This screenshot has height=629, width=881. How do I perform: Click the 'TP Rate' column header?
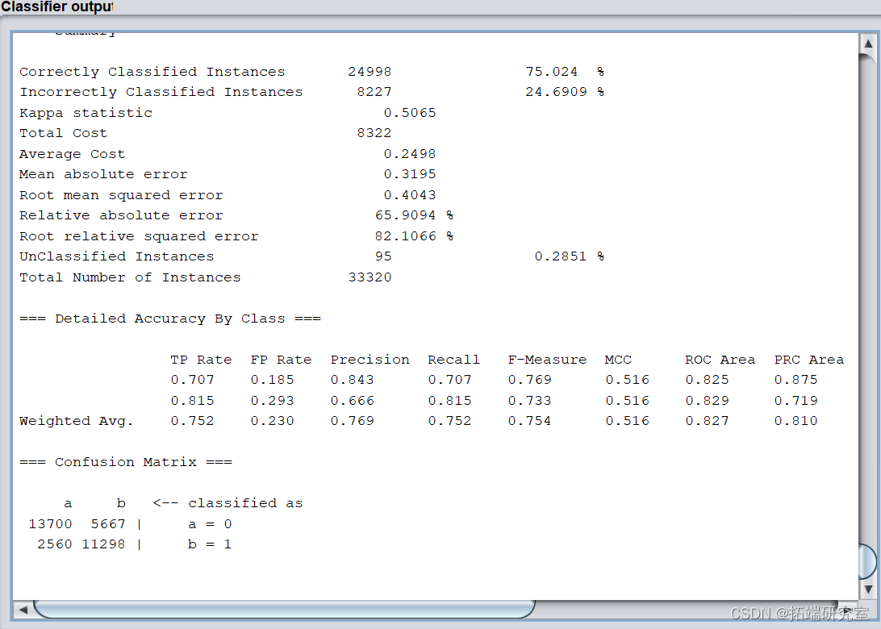coord(201,360)
